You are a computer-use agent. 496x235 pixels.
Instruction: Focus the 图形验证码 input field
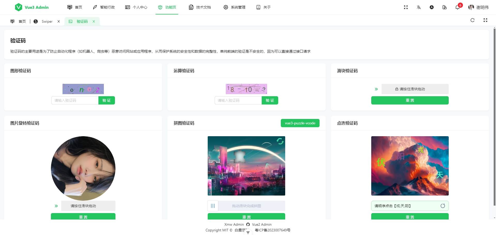(75, 100)
